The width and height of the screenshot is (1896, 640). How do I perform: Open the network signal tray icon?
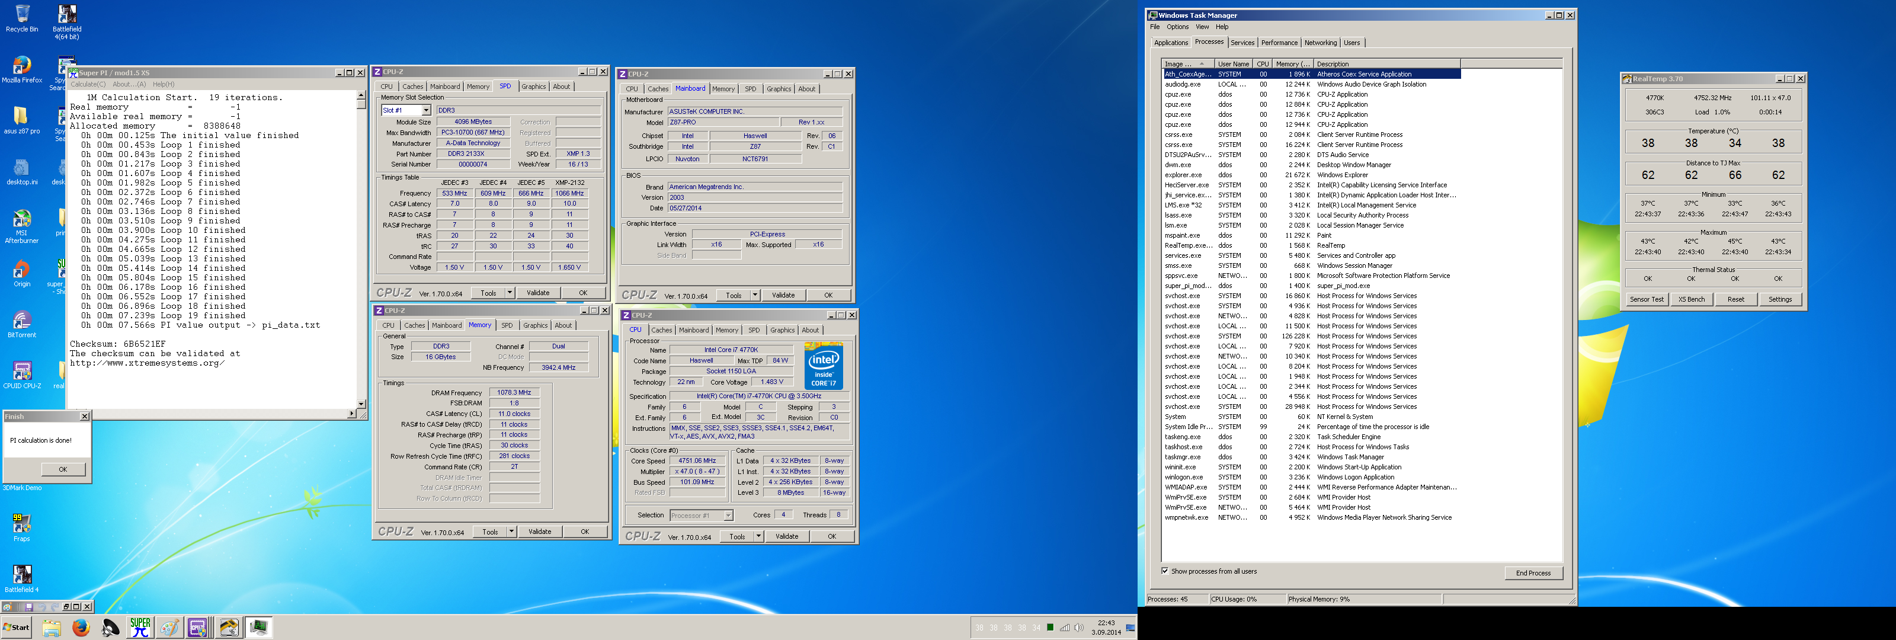(1064, 628)
